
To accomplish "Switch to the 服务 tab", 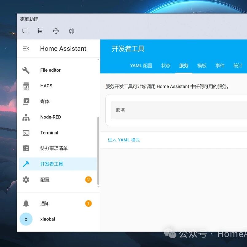I will coord(184,66).
